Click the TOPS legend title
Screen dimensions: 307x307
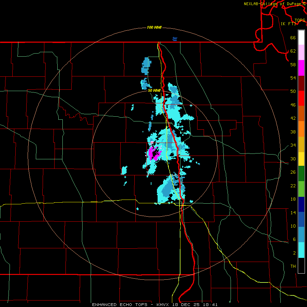(300, 20)
